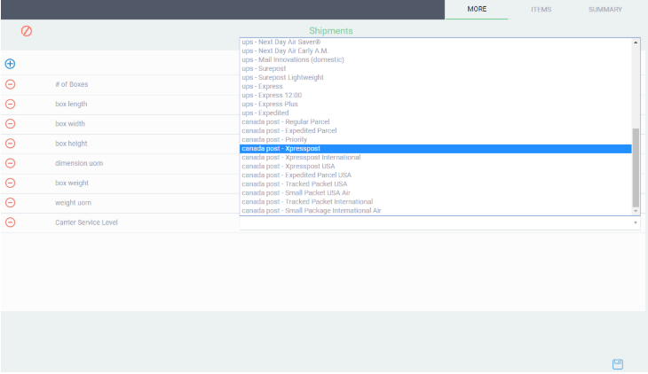
Task: Click the weight uom label
Action: click(73, 203)
